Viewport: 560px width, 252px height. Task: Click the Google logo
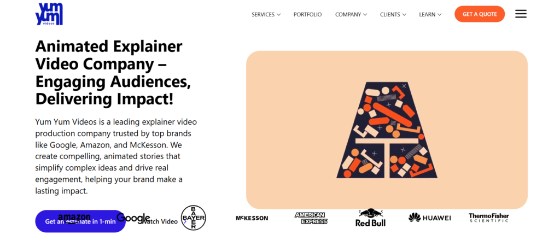click(x=133, y=218)
